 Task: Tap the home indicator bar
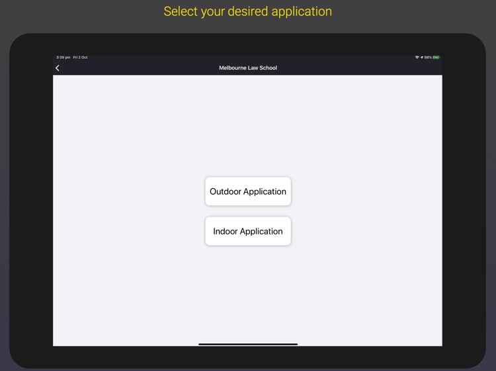point(248,344)
